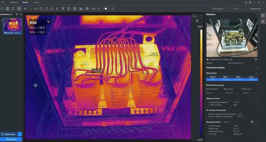Switch to the Bibliothek tab
This screenshot has height=142, width=266.
click(14, 2)
